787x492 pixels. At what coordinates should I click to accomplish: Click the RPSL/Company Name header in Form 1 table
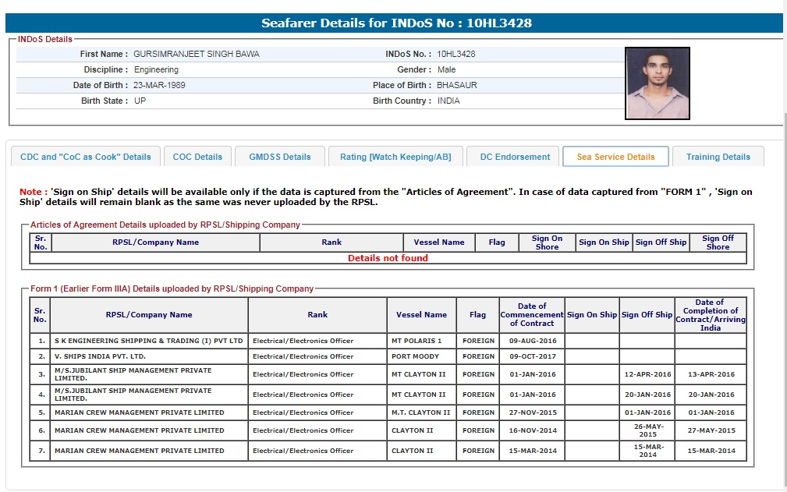coord(148,315)
